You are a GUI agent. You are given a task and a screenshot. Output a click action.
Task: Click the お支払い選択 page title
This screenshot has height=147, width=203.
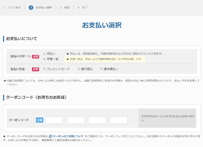tap(102, 25)
